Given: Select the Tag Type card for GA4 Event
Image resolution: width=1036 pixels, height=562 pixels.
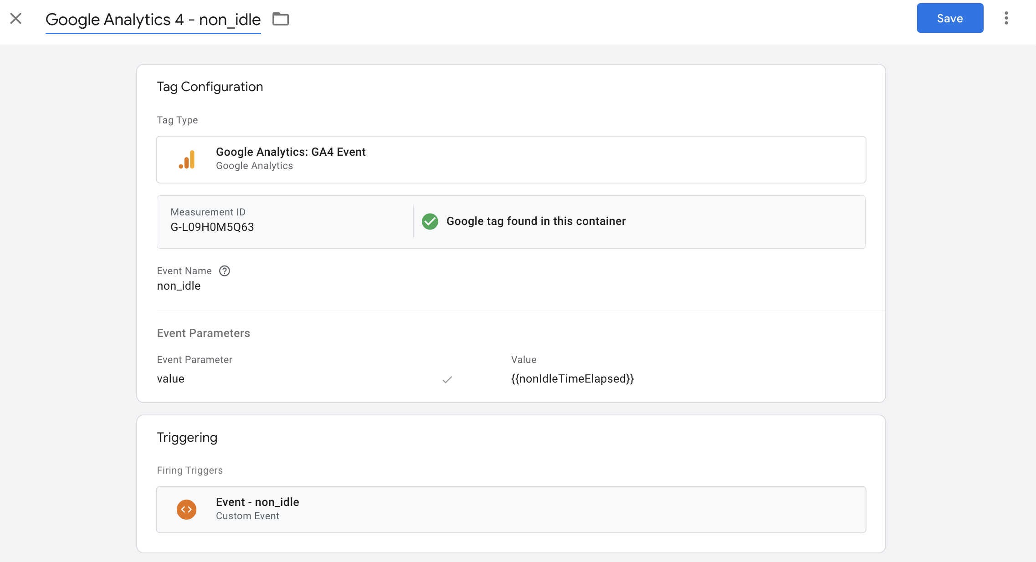Looking at the screenshot, I should point(510,159).
